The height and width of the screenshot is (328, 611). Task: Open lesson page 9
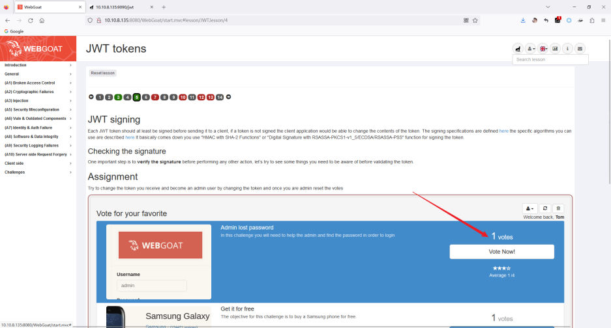point(173,97)
